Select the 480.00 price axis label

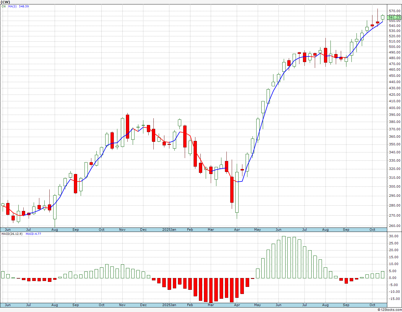tap(395, 58)
